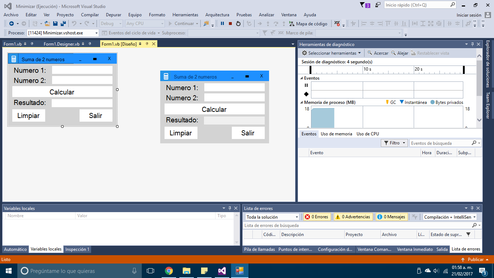Open the Filtro dropdown
The width and height of the screenshot is (494, 278).
tap(395, 143)
